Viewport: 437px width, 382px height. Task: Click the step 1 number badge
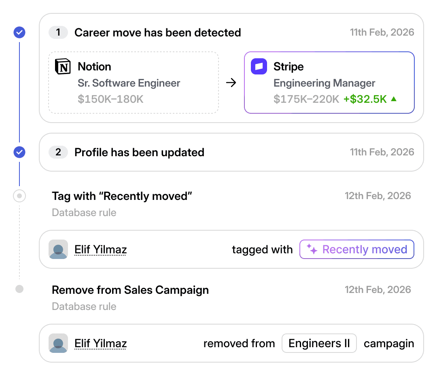tap(58, 32)
